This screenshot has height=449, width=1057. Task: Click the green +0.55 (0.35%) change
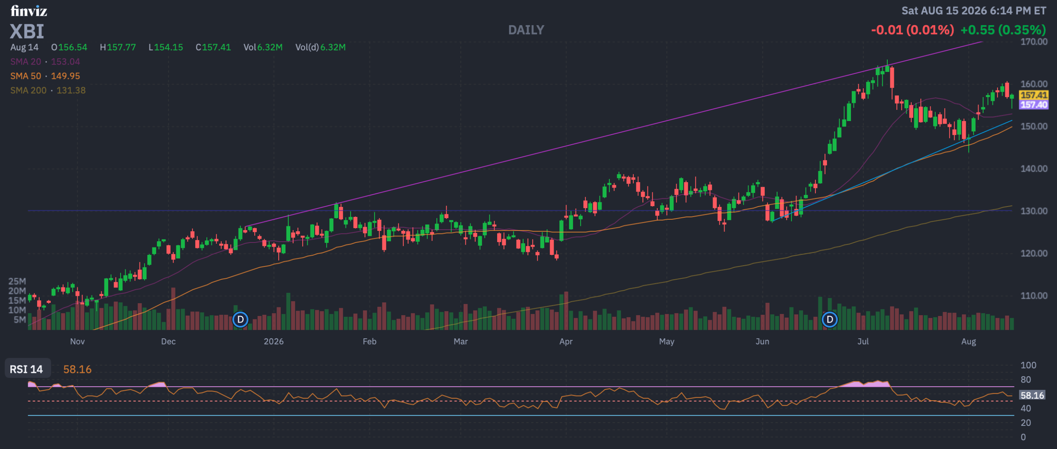1003,30
